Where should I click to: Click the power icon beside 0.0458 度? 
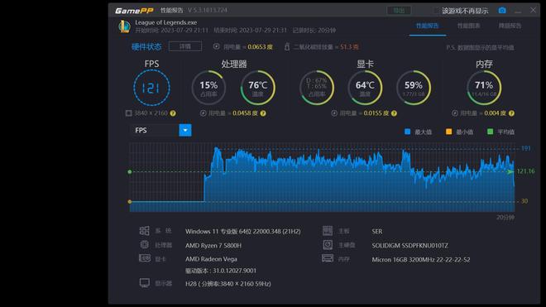coord(204,113)
